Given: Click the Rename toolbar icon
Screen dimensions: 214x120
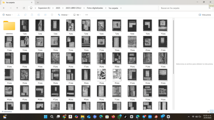Looking at the screenshot, I should (39, 15).
